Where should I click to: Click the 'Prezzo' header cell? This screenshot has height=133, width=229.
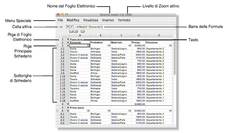tap(139, 42)
